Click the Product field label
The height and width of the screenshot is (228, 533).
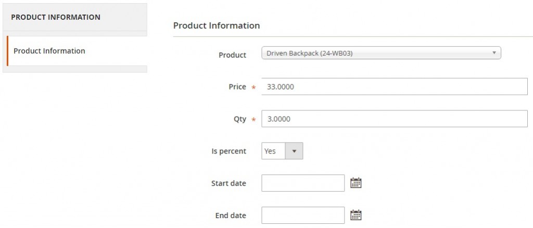[x=233, y=55]
